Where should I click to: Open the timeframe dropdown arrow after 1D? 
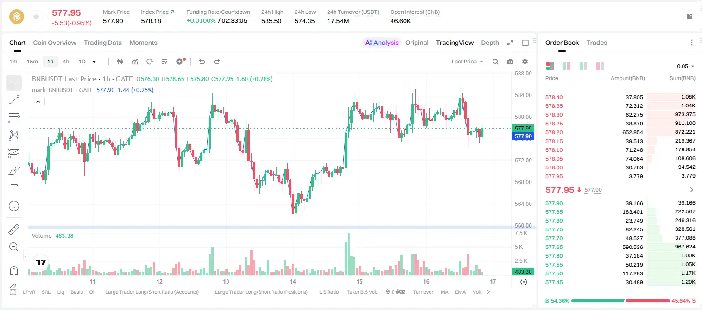point(94,62)
